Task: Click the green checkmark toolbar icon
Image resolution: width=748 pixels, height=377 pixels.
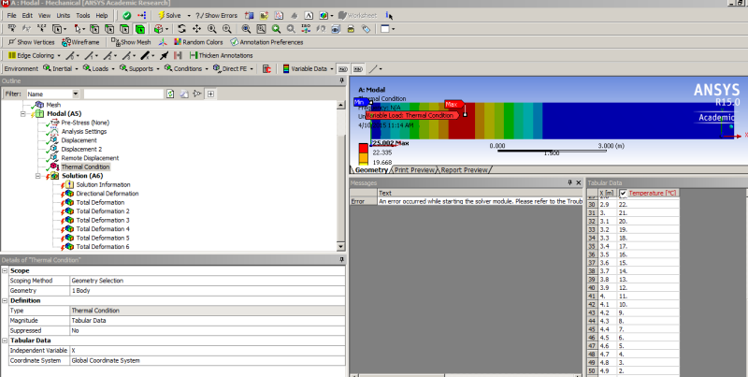Action: tap(127, 16)
